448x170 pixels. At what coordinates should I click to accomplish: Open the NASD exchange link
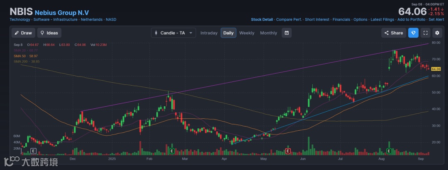(111, 20)
